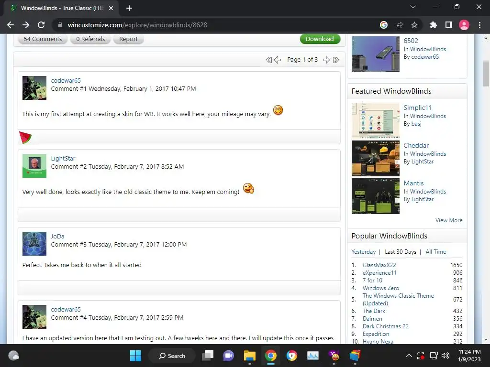
Task: Open codewar65's profile on Comment #4
Action: tap(66, 309)
